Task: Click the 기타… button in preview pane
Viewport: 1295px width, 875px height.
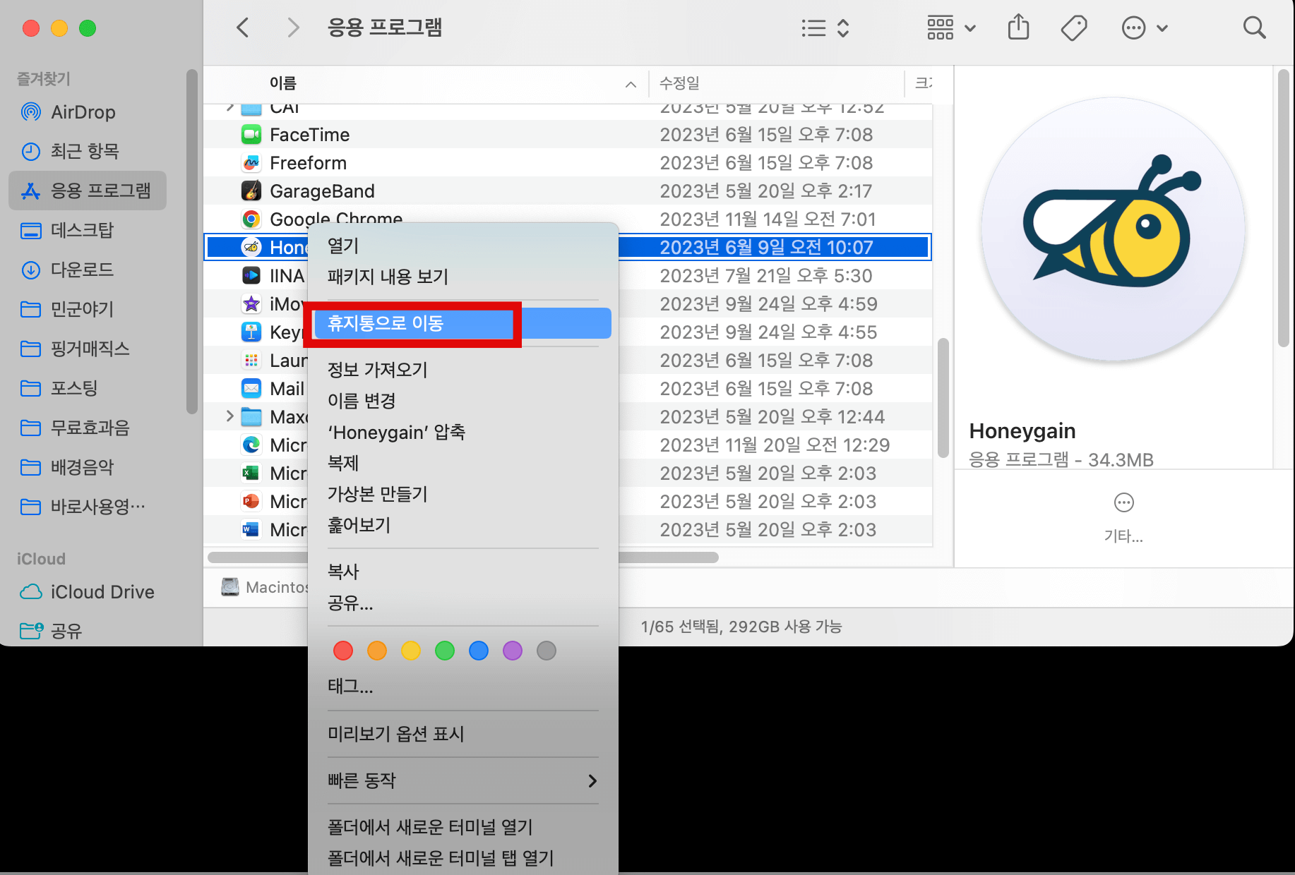Action: click(x=1123, y=517)
